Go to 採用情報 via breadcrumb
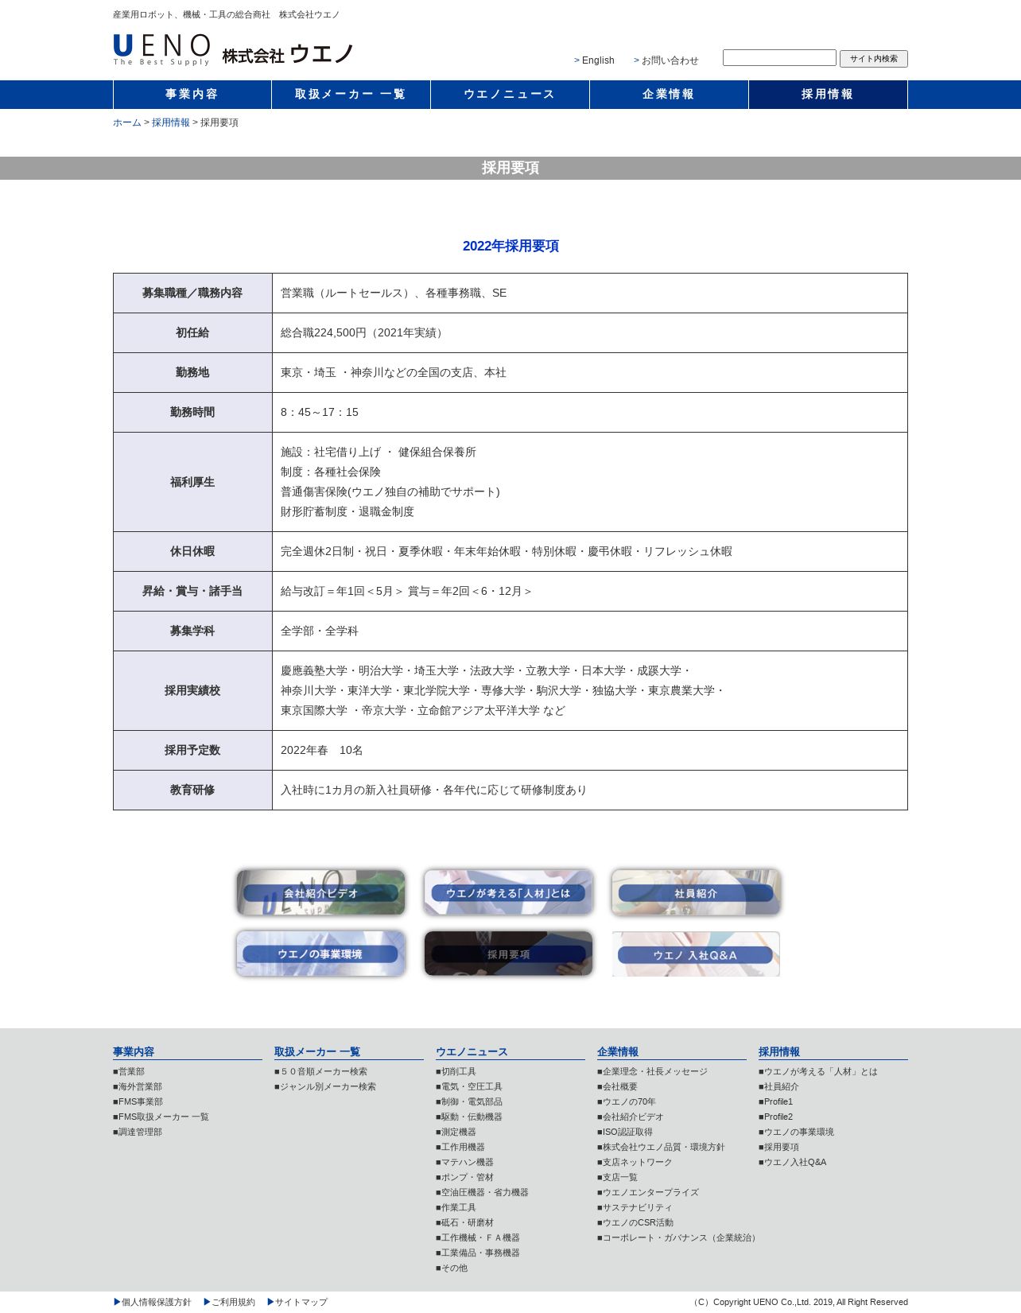This screenshot has width=1021, height=1313. 171,122
